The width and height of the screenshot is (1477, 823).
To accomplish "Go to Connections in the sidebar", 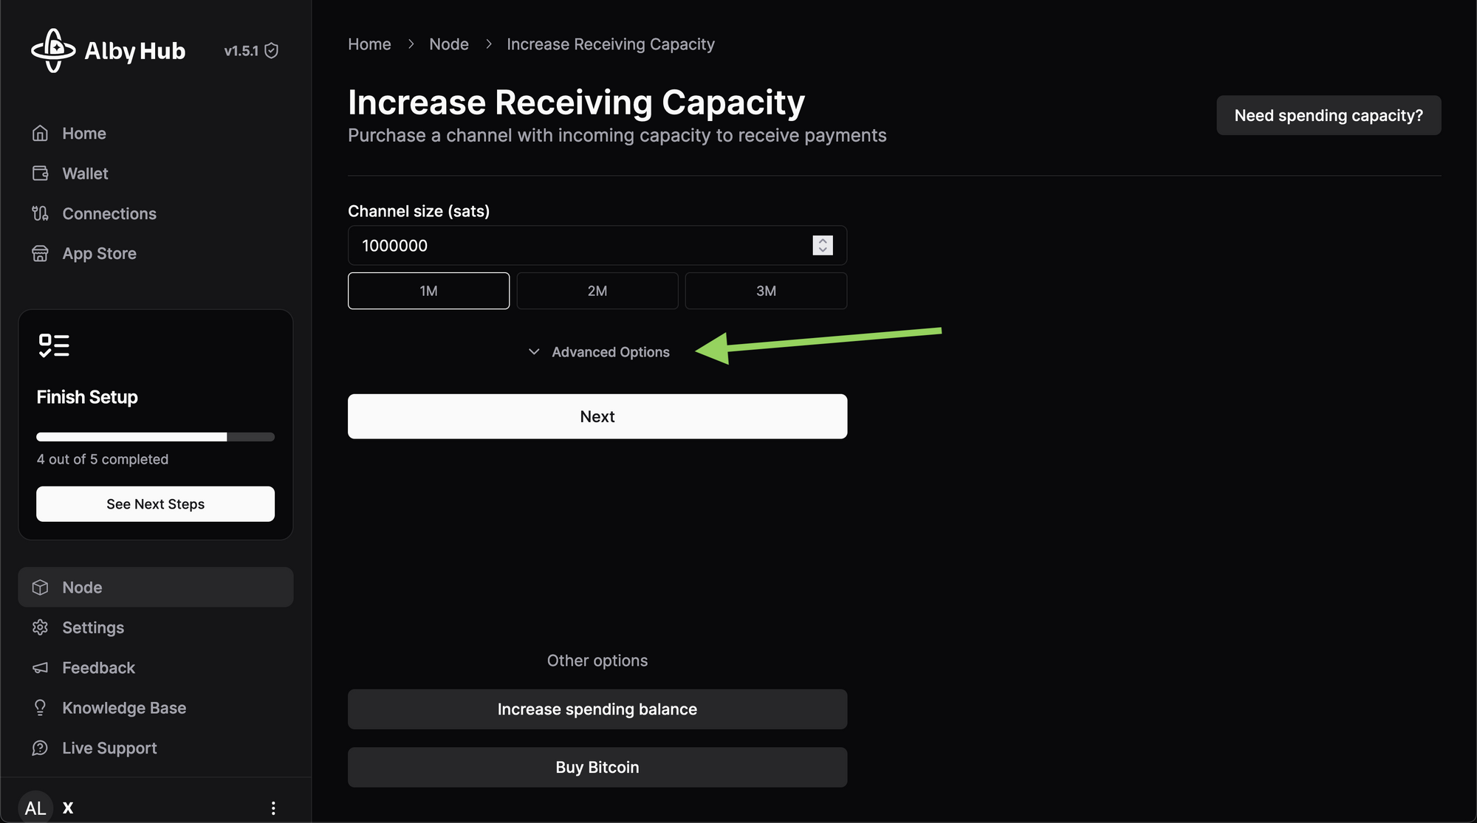I will coord(109,213).
